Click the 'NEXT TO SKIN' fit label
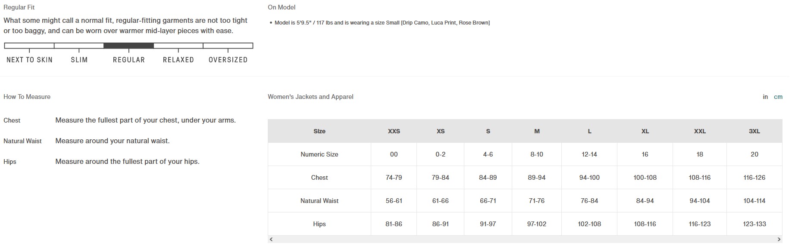792x249 pixels. (x=29, y=60)
